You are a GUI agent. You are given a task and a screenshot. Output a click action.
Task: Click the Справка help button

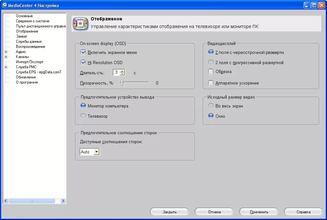click(x=303, y=212)
